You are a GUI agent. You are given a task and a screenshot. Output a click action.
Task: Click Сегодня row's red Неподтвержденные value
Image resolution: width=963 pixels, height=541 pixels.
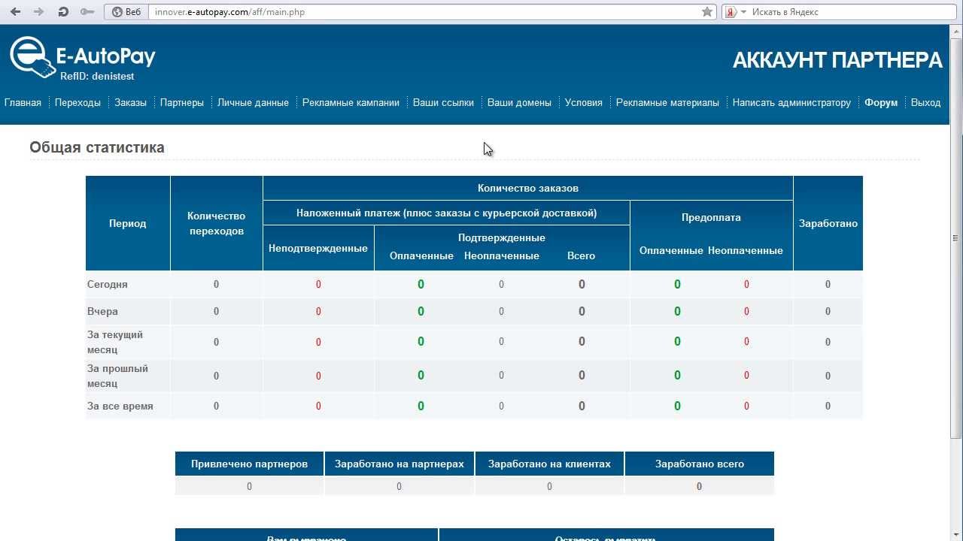click(318, 284)
